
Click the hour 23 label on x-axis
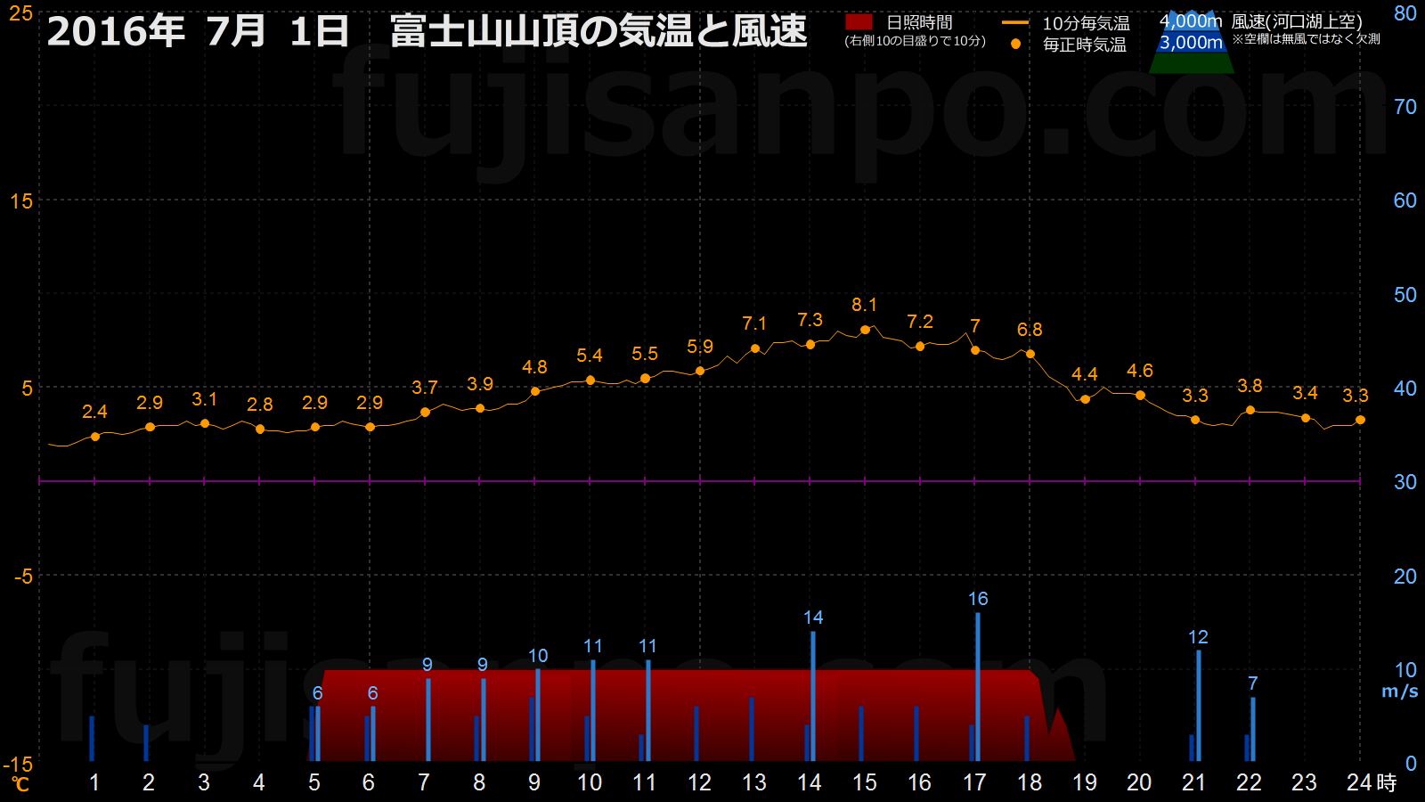click(x=1304, y=782)
